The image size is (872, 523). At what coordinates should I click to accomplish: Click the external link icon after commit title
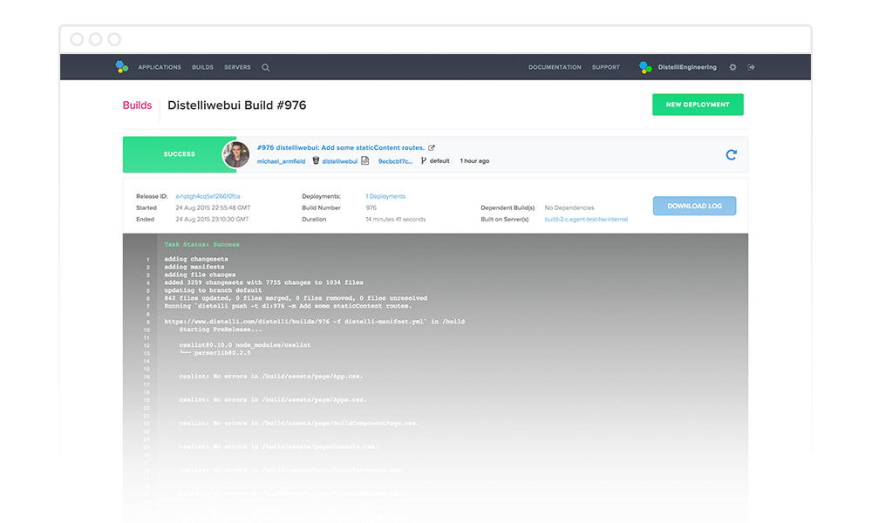click(x=432, y=148)
